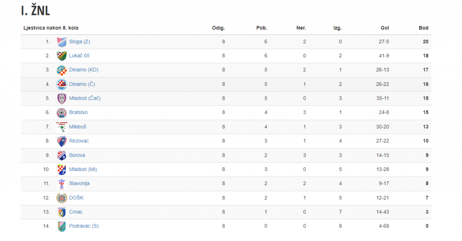This screenshot has width=462, height=241.
Task: Click the Bratstvo club crest icon
Action: coord(61,112)
